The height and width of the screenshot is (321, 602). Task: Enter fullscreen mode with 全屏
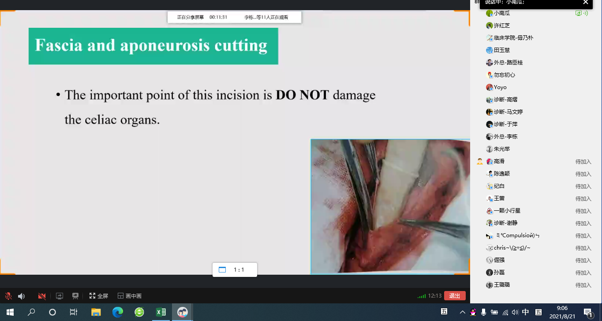pyautogui.click(x=98, y=296)
